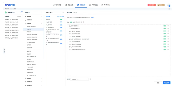Click the SPSSPRO logo
The image size is (174, 96).
coord(10,5)
